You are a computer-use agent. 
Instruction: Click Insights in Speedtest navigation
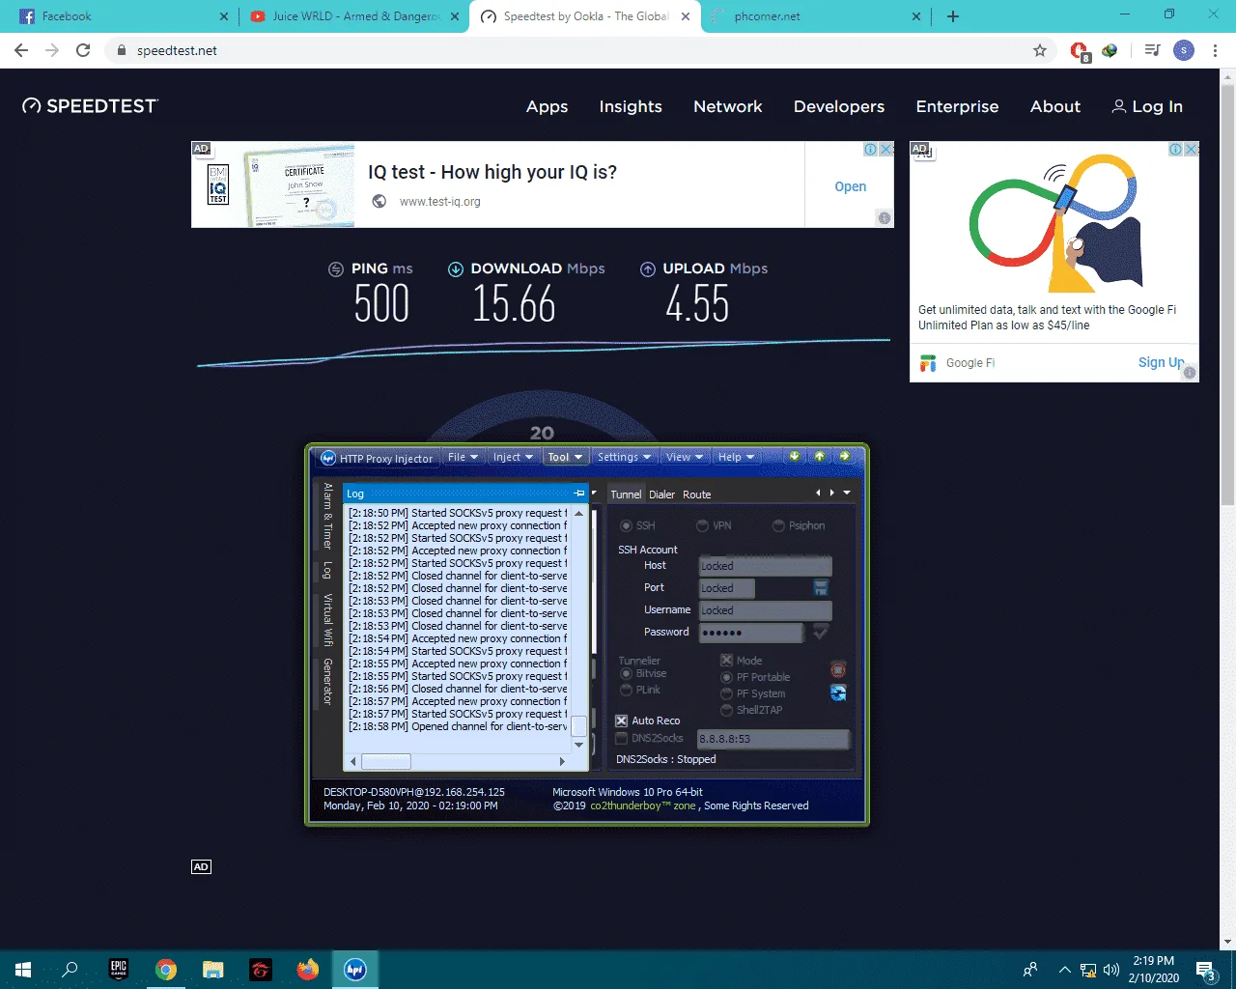pyautogui.click(x=631, y=106)
